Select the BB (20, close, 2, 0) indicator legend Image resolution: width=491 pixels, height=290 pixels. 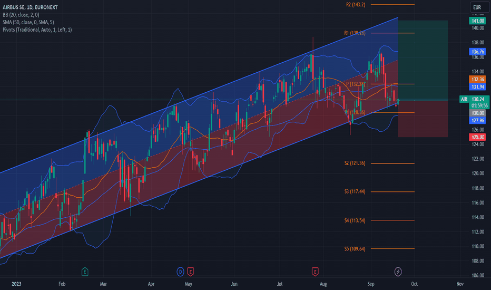coord(21,15)
